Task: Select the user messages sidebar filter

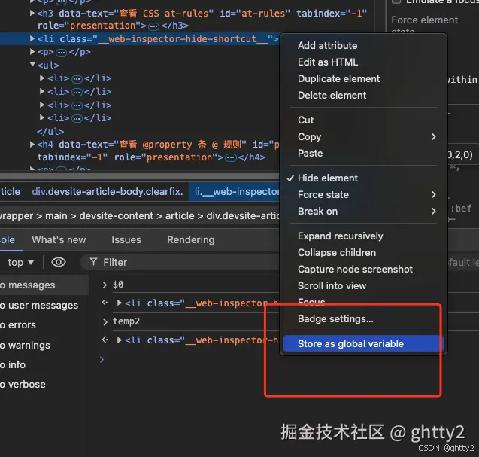Action: pos(39,305)
